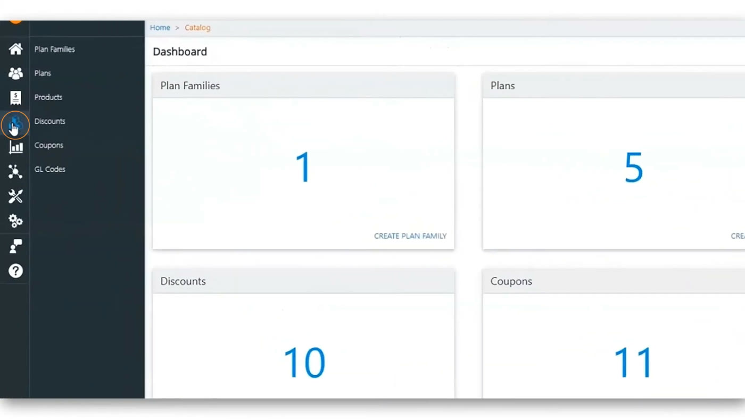Choose Discounts in the catalog submenu

(50, 121)
